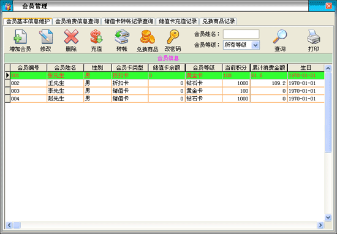Click the 109.2 consumption amount cell

[x=268, y=83]
